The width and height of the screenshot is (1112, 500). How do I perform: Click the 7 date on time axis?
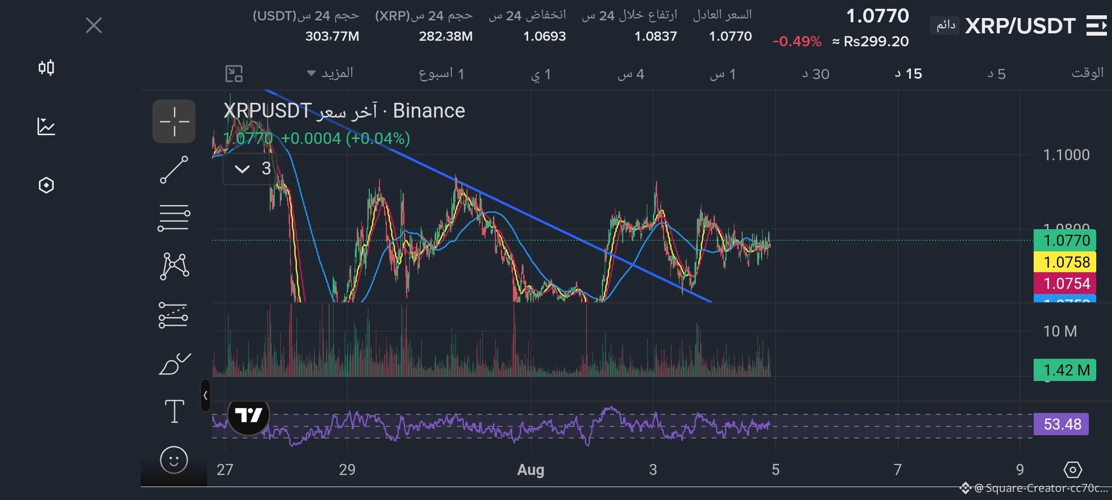897,470
